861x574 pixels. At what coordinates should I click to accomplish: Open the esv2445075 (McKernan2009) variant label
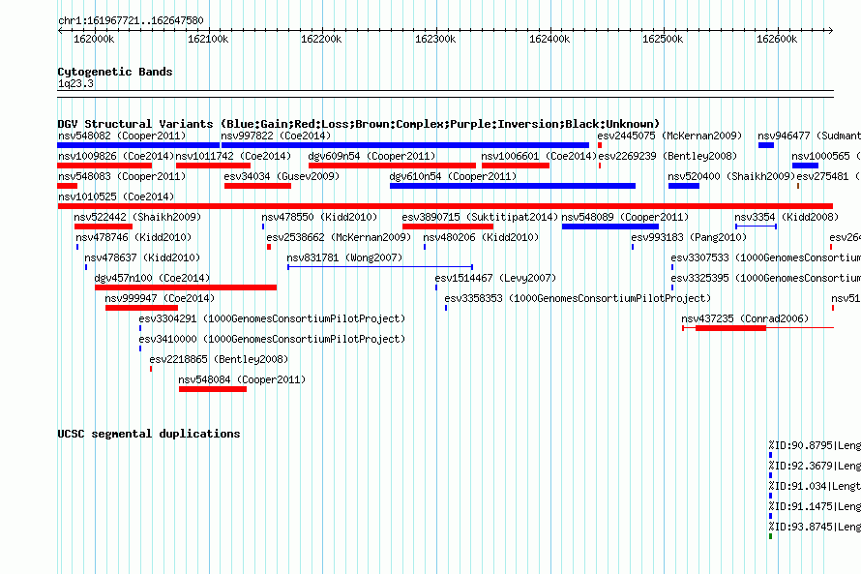pyautogui.click(x=669, y=136)
